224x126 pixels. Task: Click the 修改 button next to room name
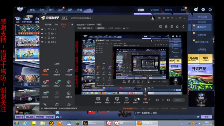(99, 25)
